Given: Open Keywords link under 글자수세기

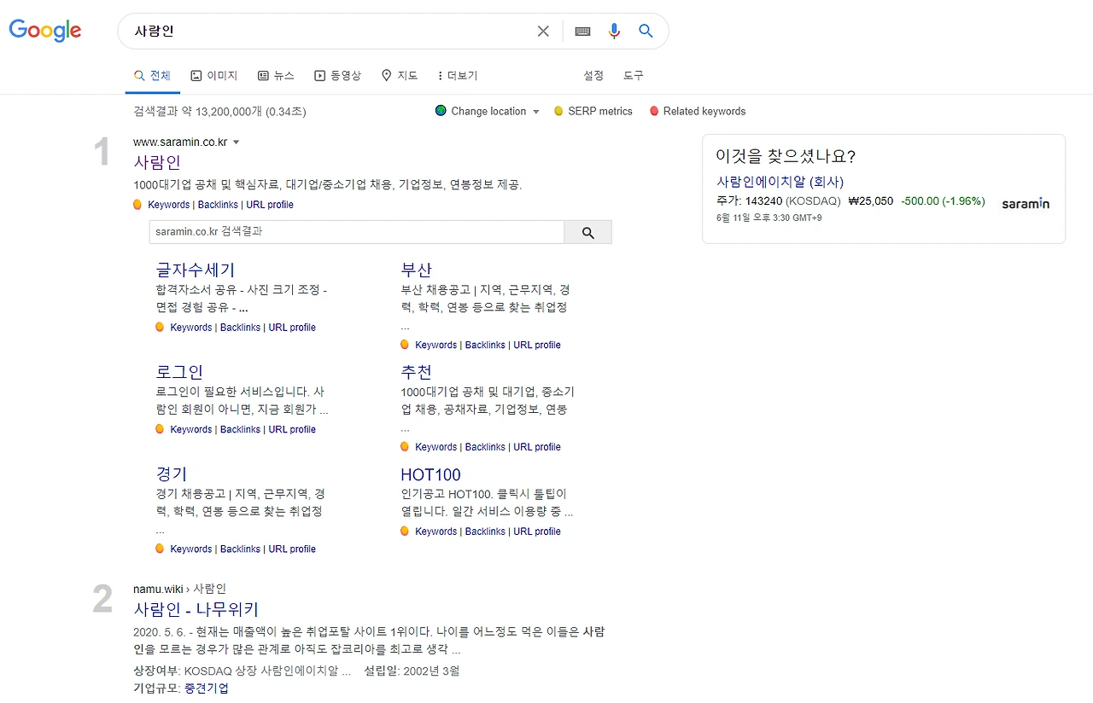Looking at the screenshot, I should (x=191, y=328).
